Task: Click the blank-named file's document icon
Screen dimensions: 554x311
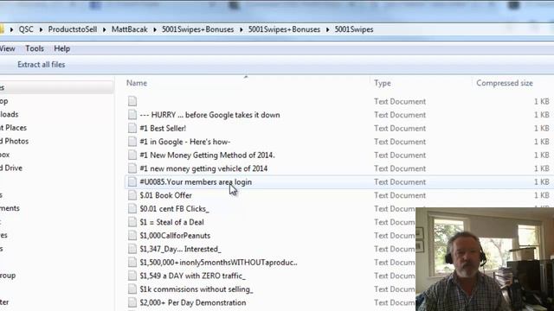Action: point(132,101)
